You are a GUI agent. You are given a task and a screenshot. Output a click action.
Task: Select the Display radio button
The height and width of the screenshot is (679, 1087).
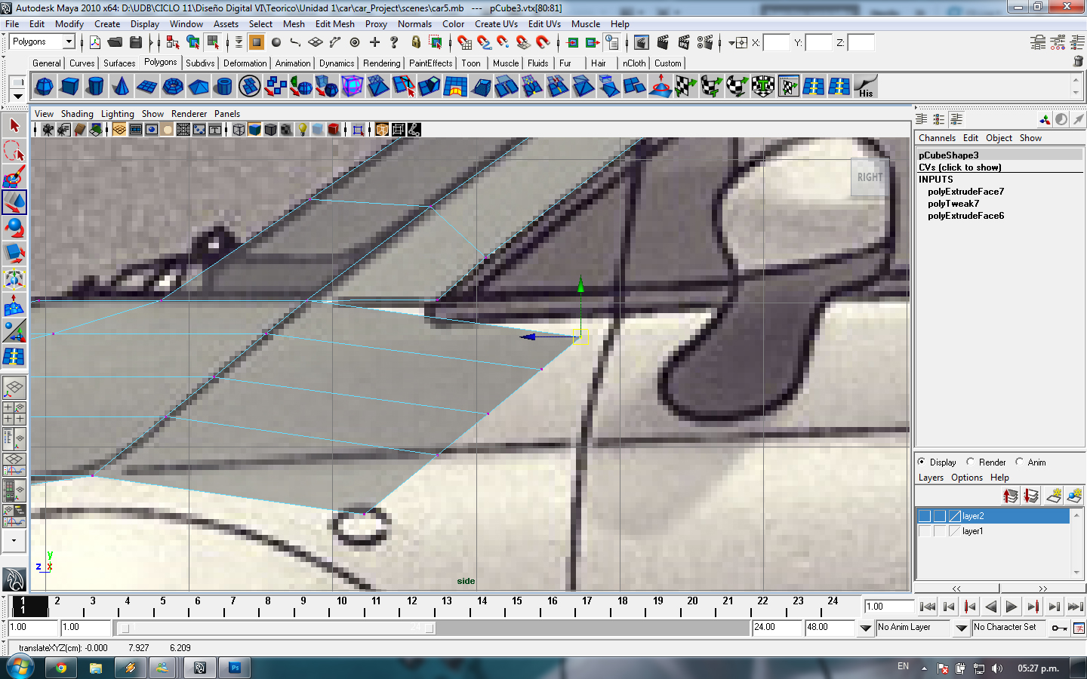point(922,462)
